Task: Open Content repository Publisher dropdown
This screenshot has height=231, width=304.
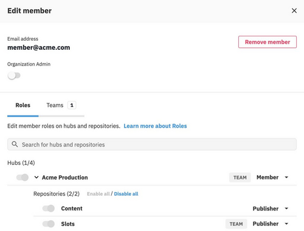Action: [271, 209]
